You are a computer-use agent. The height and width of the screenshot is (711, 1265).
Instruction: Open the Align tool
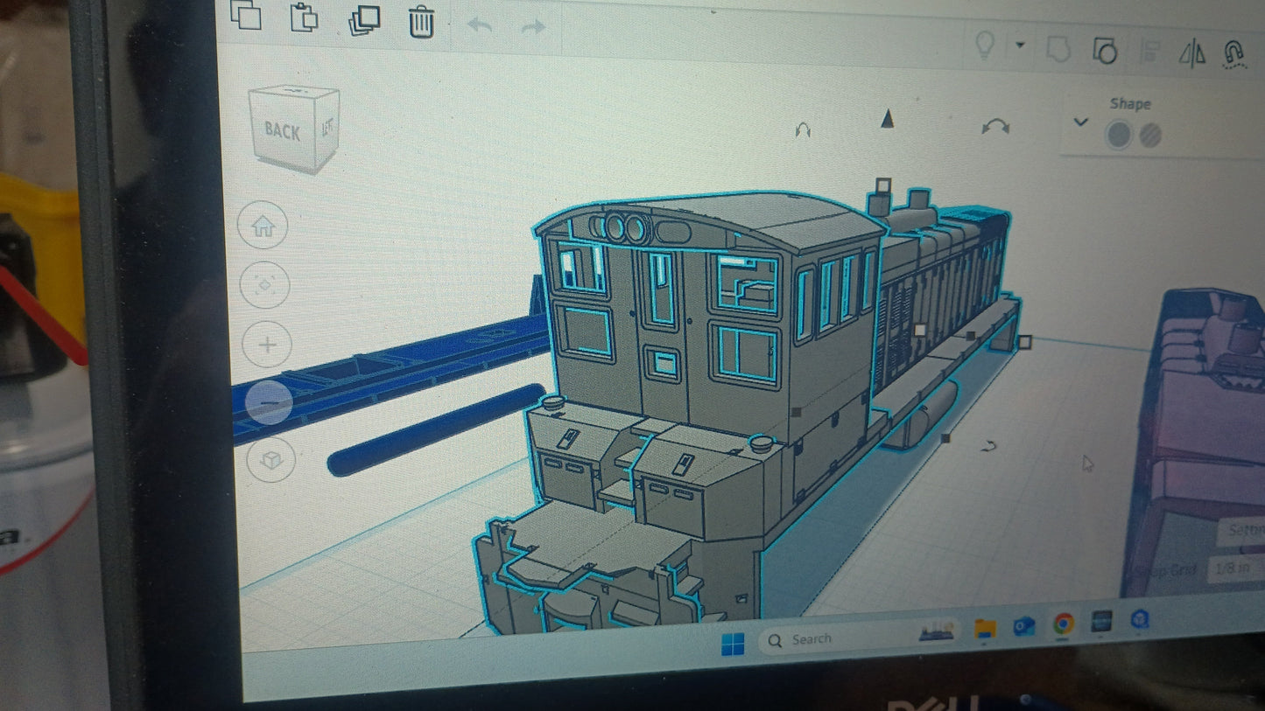(x=1151, y=52)
